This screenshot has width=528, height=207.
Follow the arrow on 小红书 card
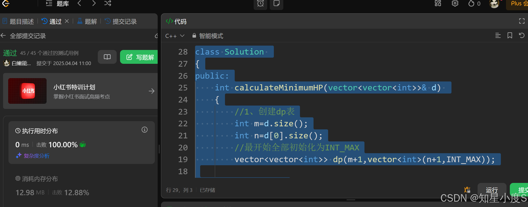152,91
